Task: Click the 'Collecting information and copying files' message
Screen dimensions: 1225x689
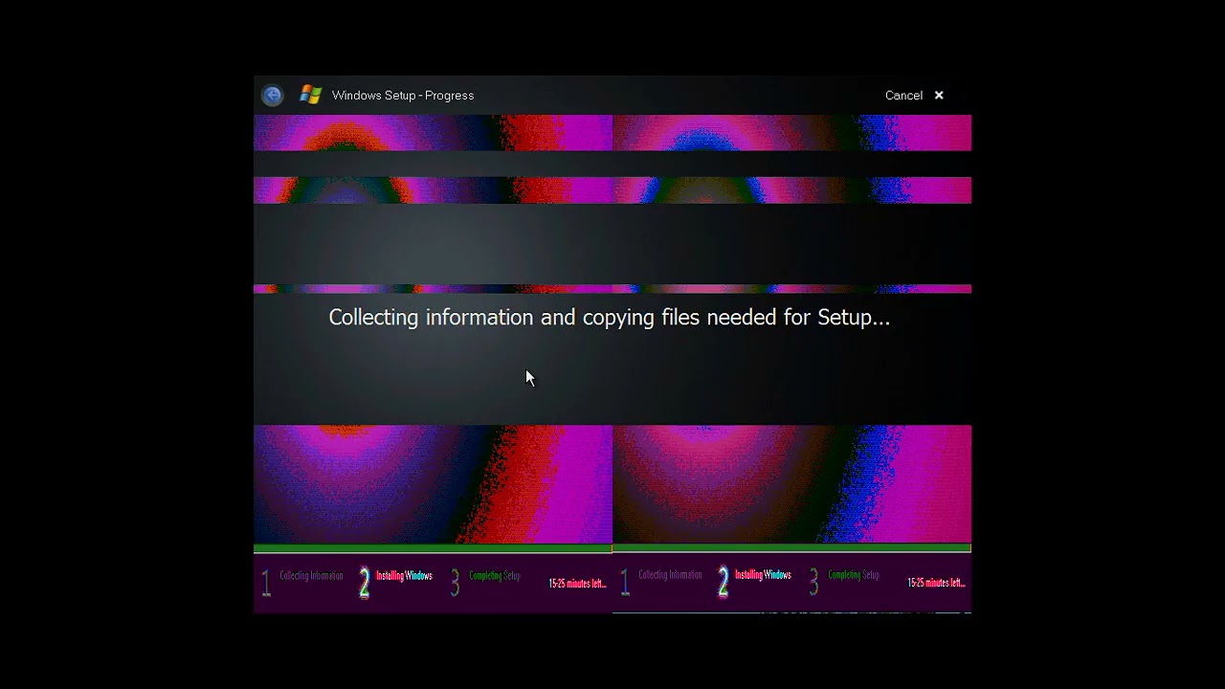Action: point(610,318)
